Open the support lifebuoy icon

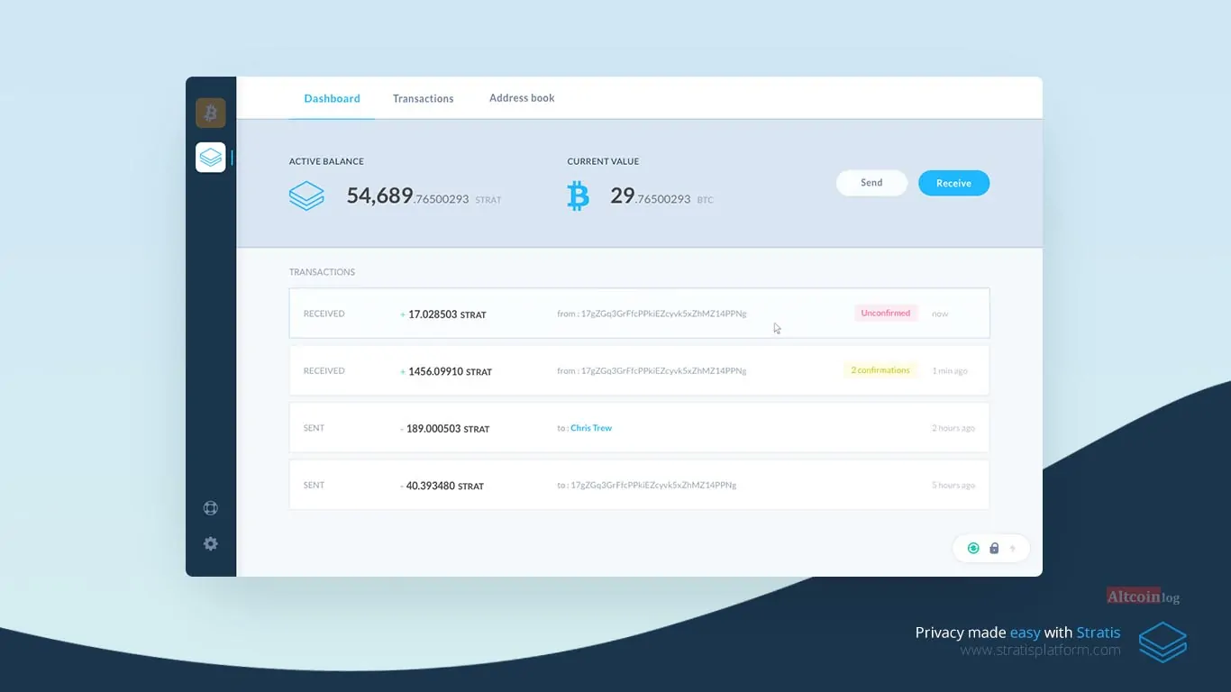click(x=211, y=508)
